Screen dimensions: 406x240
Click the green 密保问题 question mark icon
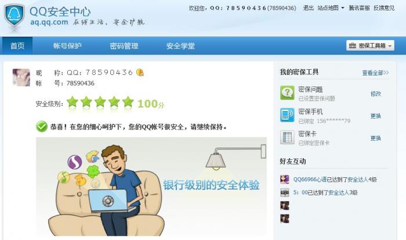point(287,92)
